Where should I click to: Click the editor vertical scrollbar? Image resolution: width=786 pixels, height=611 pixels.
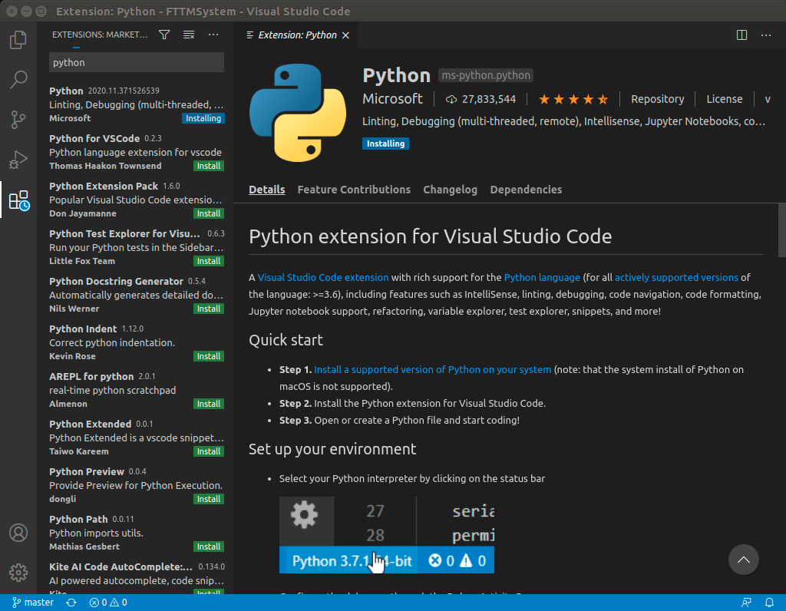tap(782, 230)
